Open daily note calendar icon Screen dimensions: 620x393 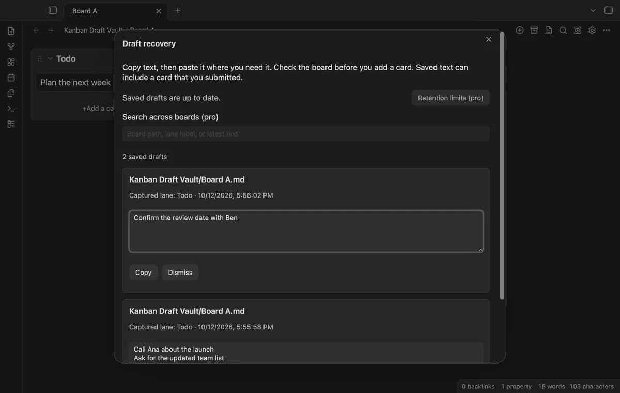11,78
